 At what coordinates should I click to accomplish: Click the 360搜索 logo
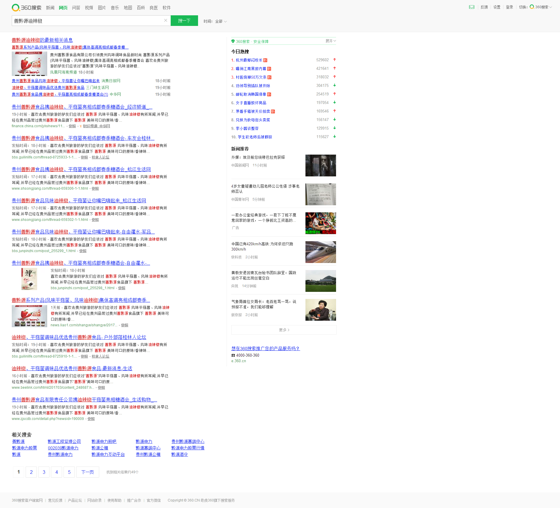point(26,8)
